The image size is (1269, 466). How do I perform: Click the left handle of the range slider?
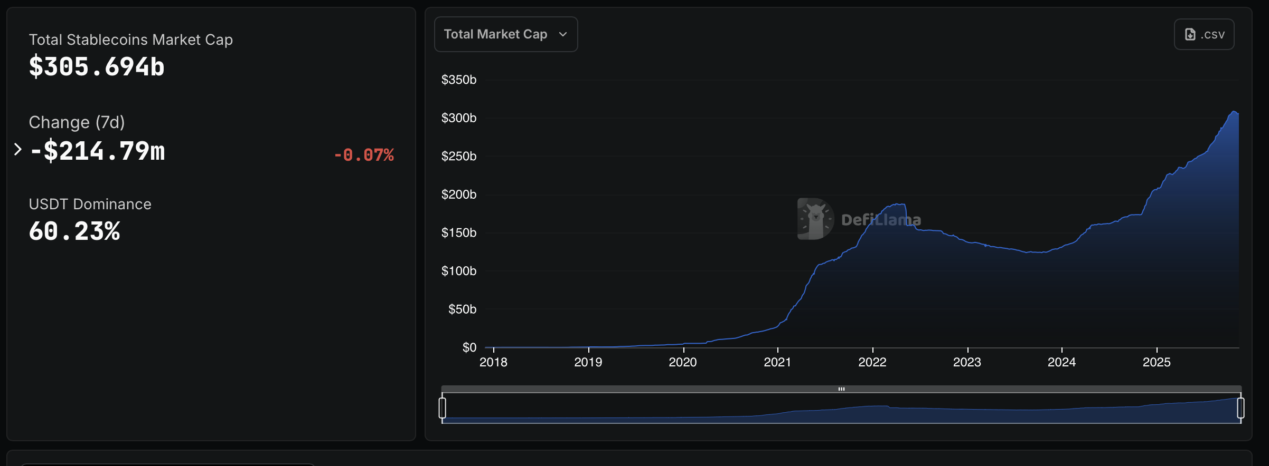(443, 408)
